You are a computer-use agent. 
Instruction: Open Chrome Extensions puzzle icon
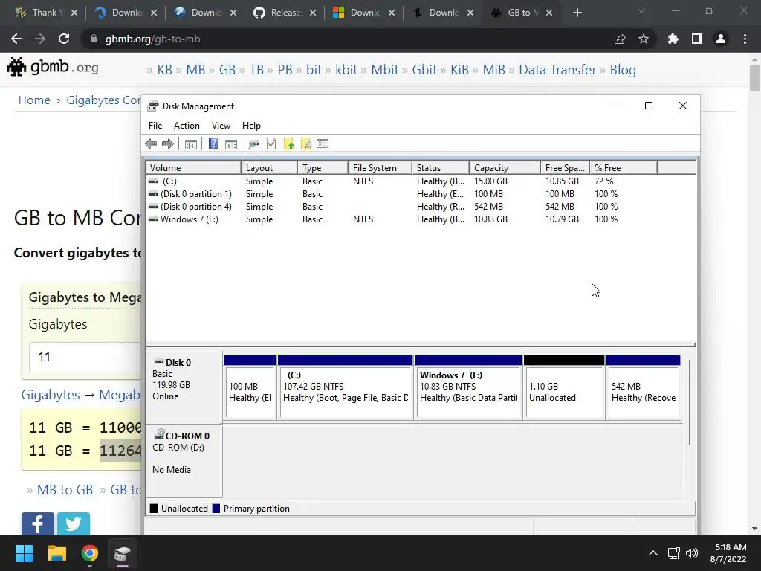[673, 39]
